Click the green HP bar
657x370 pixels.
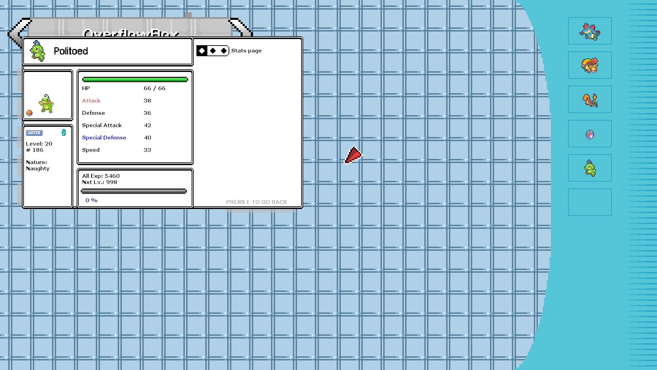(x=135, y=79)
